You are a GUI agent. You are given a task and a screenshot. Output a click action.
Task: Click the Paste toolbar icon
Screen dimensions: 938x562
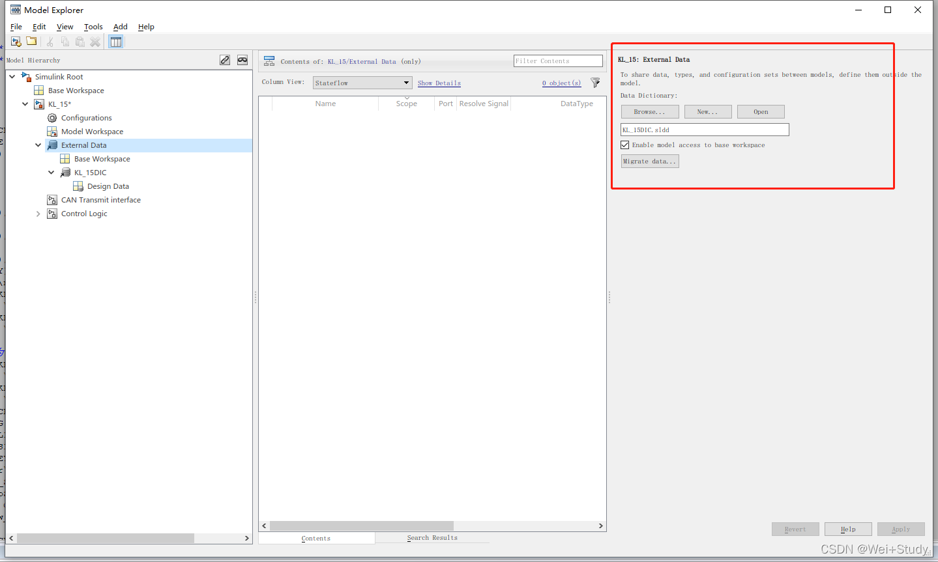[x=80, y=42]
